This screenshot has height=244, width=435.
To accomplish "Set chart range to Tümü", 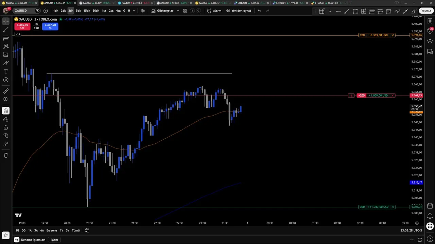I will point(75,230).
